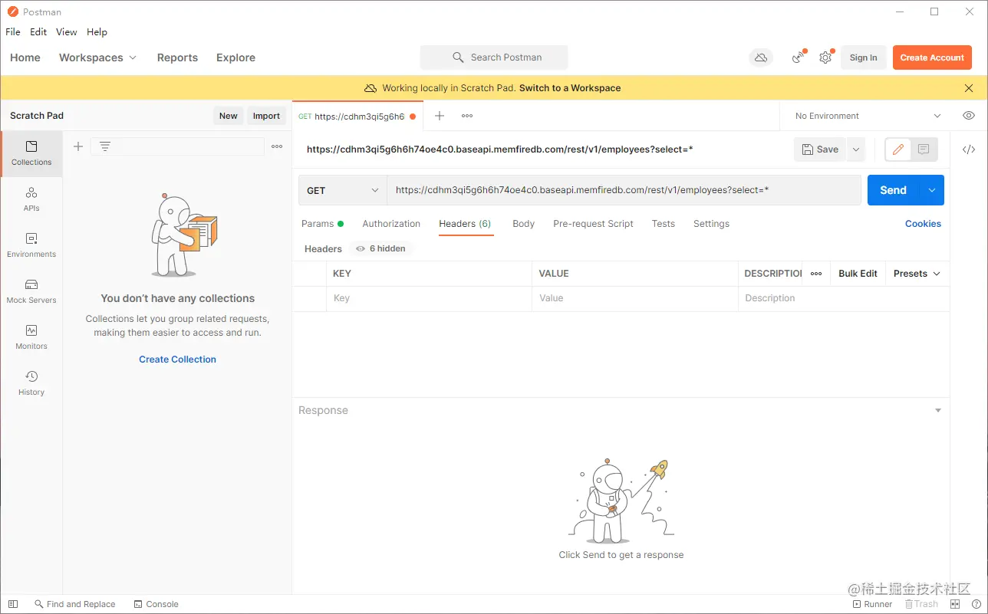
Task: Click the Sign In button
Action: tap(863, 57)
